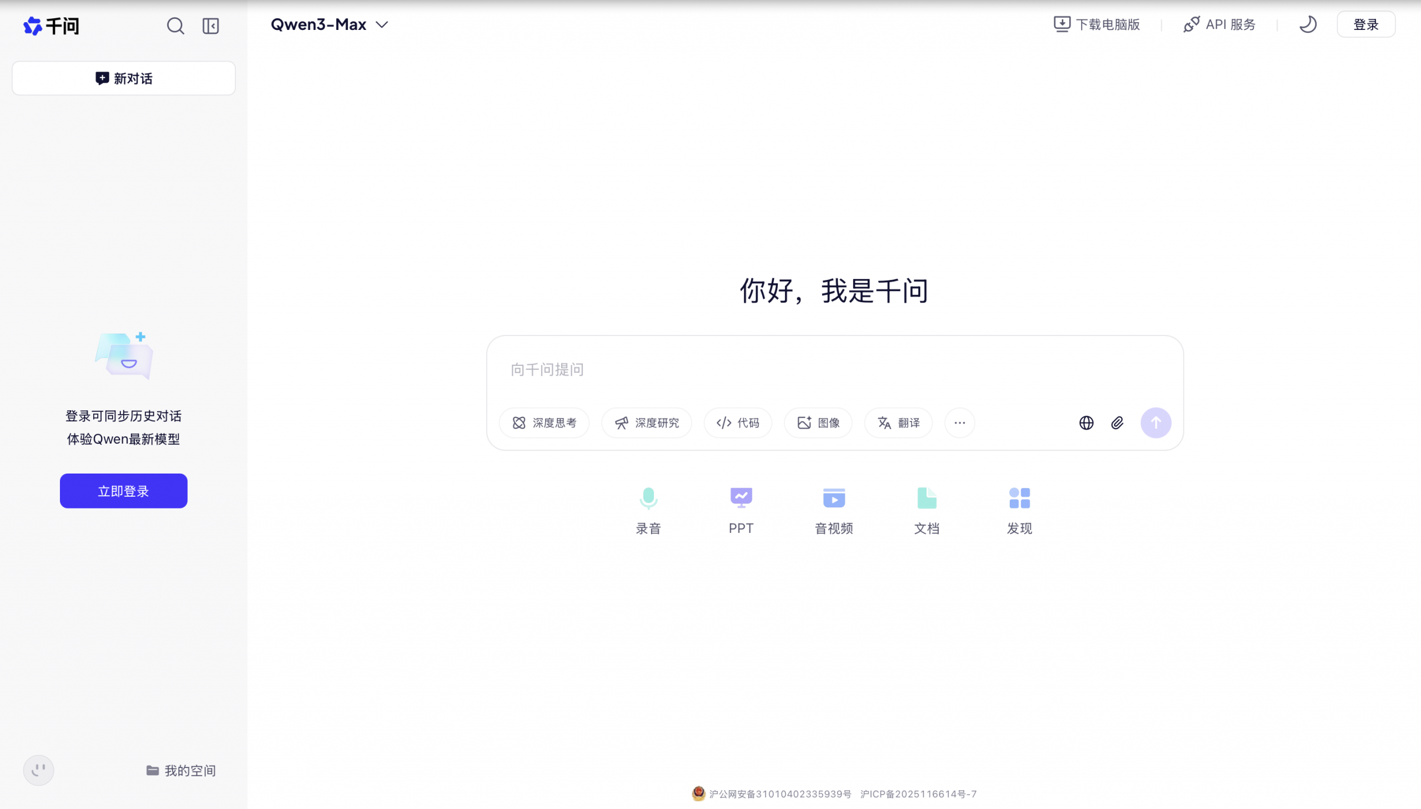Click the 向千问提问 input field
Image resolution: width=1421 pixels, height=809 pixels.
click(x=779, y=369)
